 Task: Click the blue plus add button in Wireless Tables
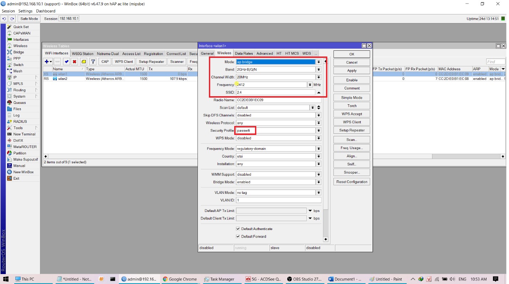48,61
